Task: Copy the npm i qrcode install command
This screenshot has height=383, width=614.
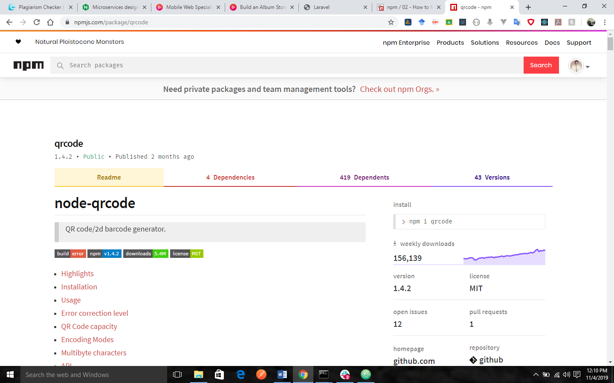Action: 469,222
